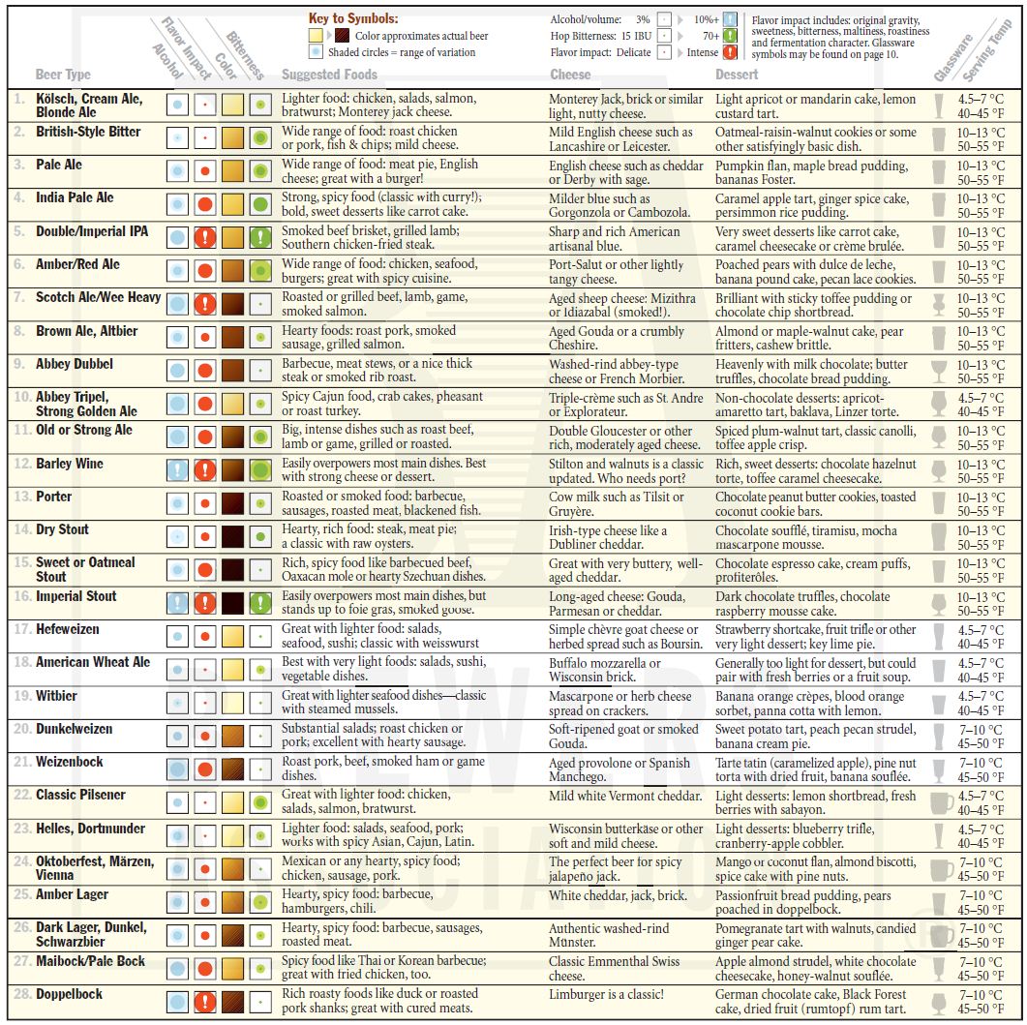Select the "White cheddar, jack, brick." cheese cell
Image resolution: width=1027 pixels, height=1025 pixels.
pos(618,895)
